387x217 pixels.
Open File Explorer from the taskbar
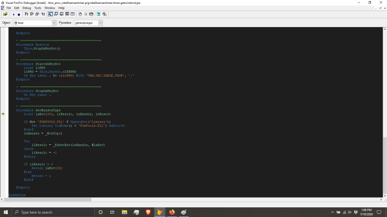pos(124,212)
